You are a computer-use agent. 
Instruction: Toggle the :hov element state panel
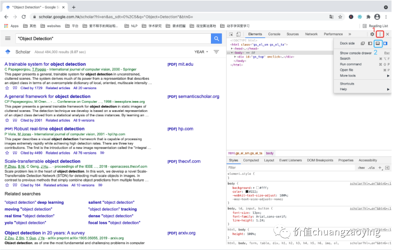tap(361, 168)
